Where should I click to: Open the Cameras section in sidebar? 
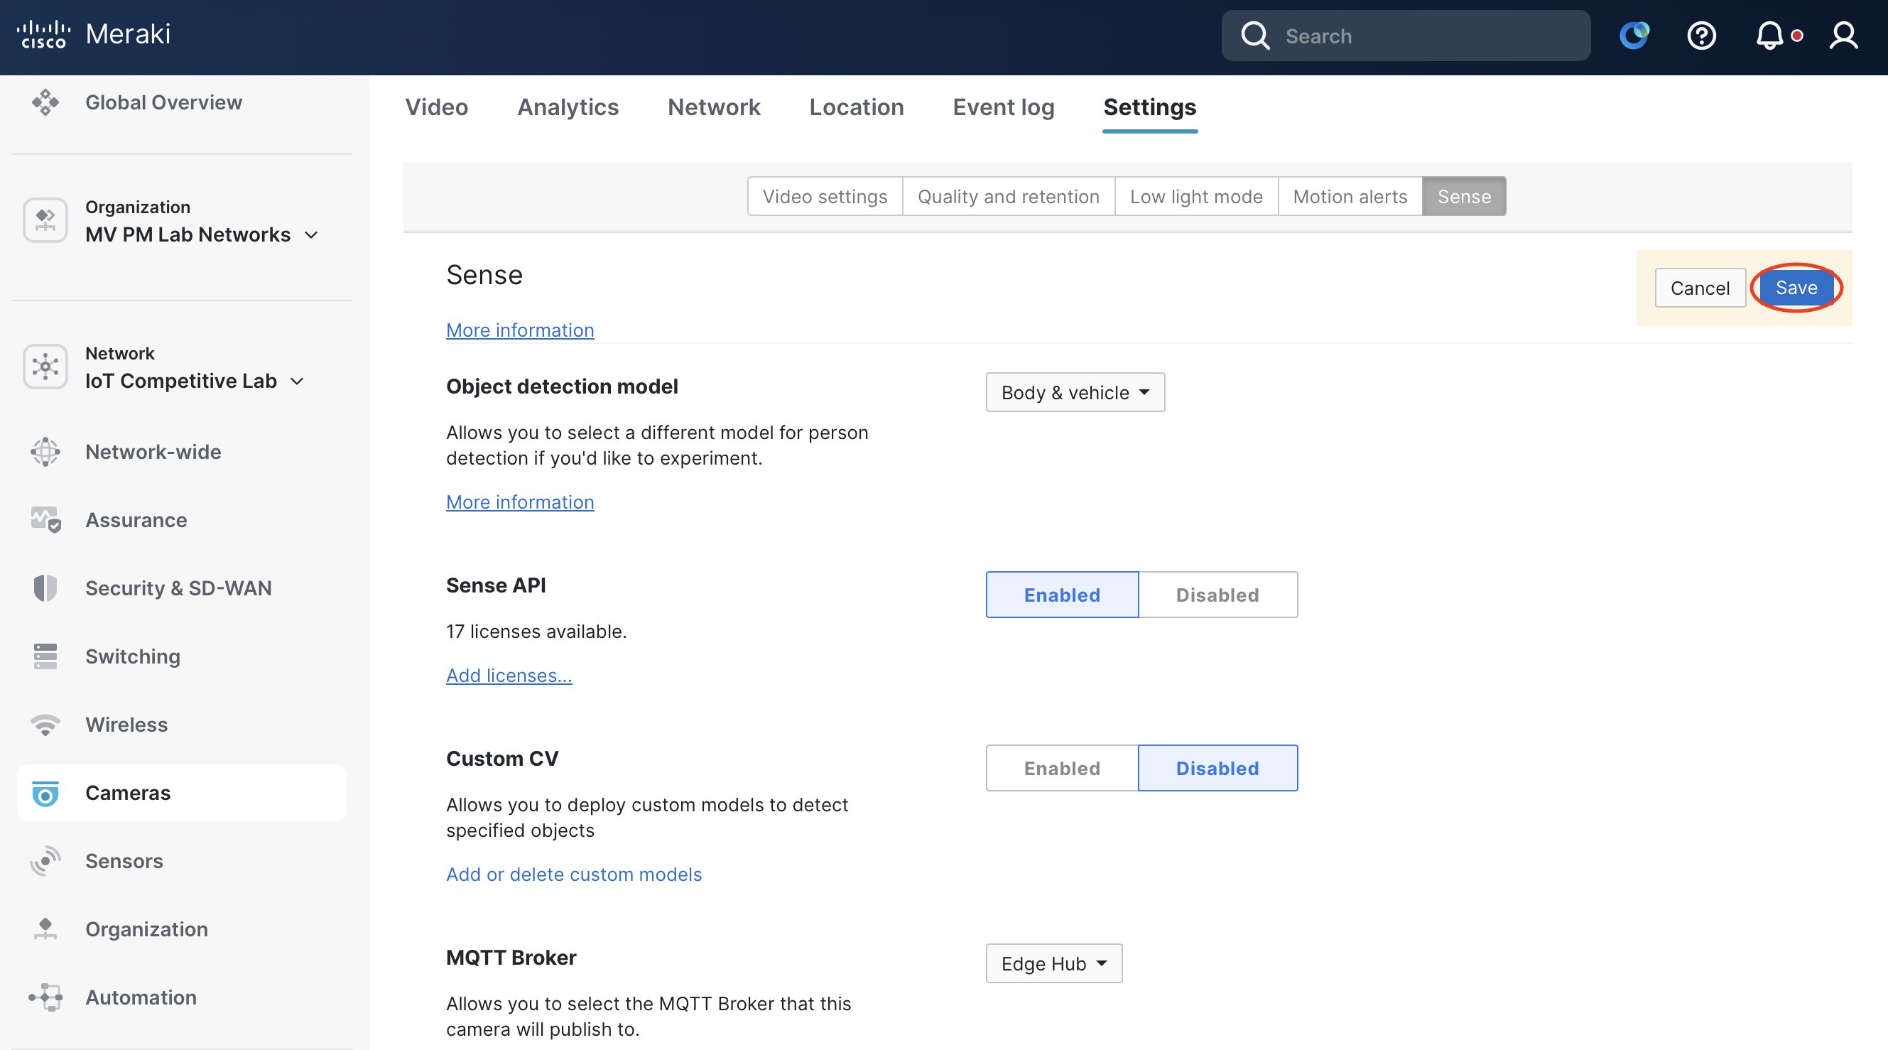click(128, 793)
